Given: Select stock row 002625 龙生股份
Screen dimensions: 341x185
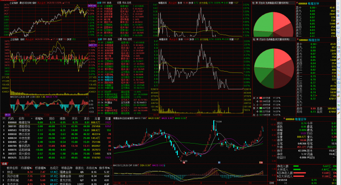Looking at the screenshot, I should (x=56, y=158).
